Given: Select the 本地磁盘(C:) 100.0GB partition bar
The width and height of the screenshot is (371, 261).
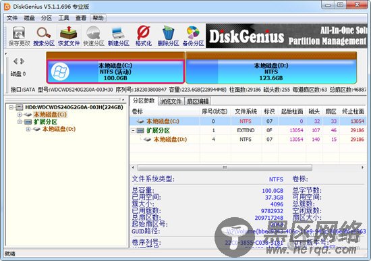Looking at the screenshot, I should (115, 71).
